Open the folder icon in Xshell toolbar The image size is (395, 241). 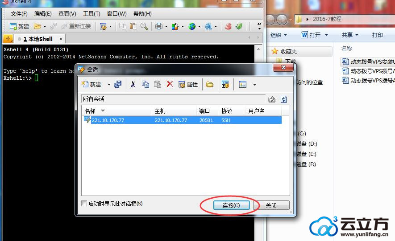point(37,26)
